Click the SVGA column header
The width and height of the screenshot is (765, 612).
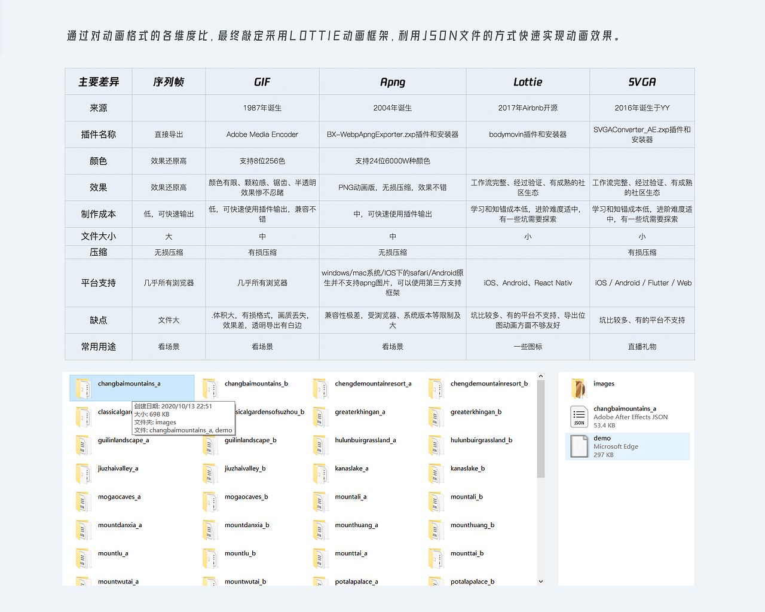pos(642,82)
